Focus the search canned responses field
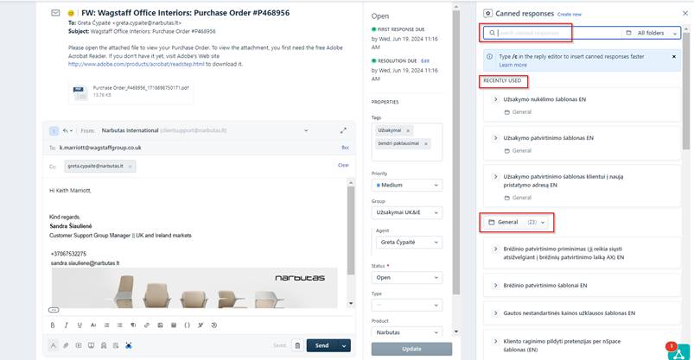 pos(552,33)
